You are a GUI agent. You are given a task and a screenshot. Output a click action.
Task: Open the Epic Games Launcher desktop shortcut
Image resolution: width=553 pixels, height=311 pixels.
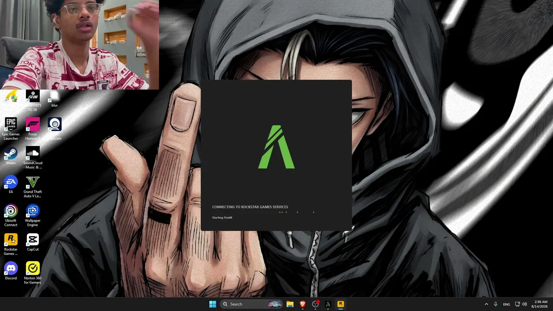coord(11,128)
